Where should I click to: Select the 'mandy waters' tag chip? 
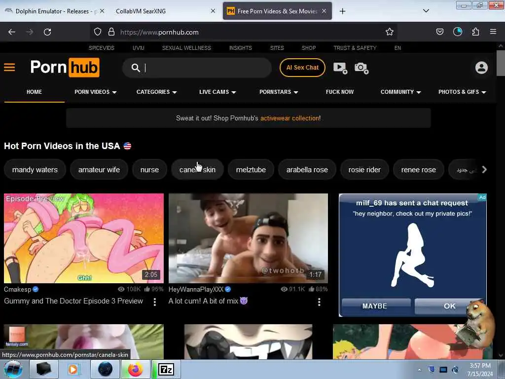(35, 170)
